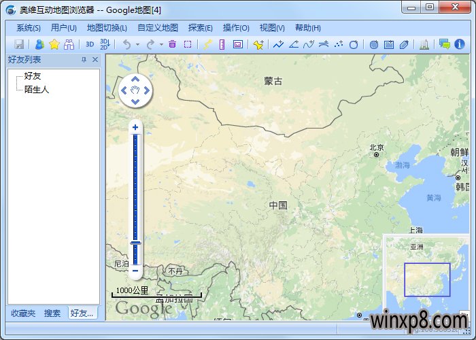Open the user/friends icon in toolbar

pos(39,44)
